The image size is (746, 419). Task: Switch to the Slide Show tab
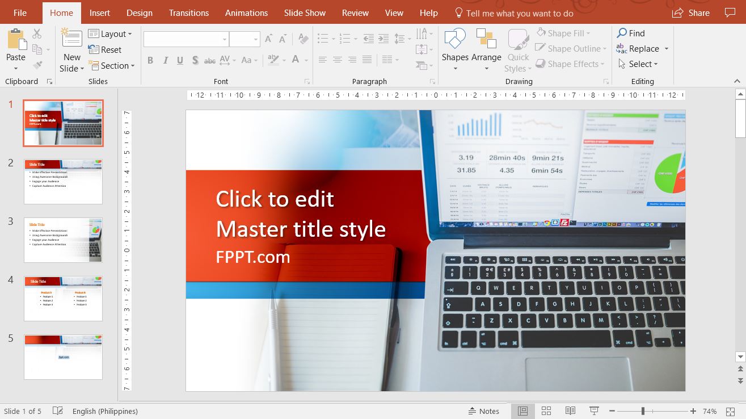click(x=305, y=12)
